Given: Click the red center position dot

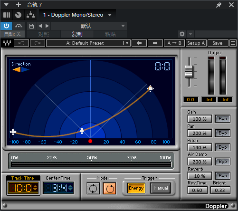Looking at the screenshot, I should click(90, 141).
